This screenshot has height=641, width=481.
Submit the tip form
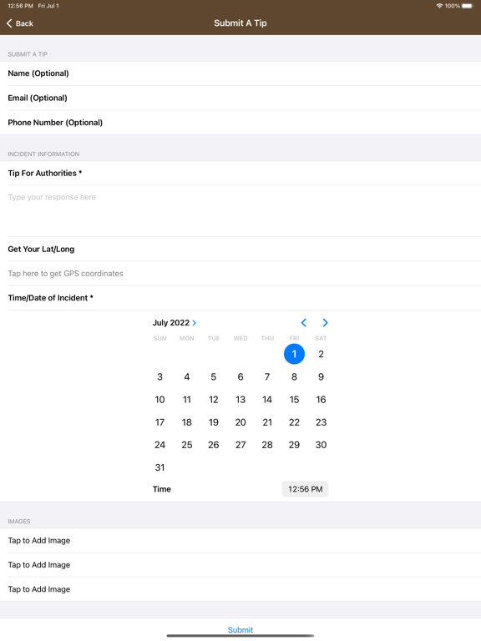click(240, 629)
